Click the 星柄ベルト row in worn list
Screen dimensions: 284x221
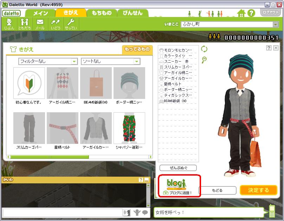[x=178, y=84]
